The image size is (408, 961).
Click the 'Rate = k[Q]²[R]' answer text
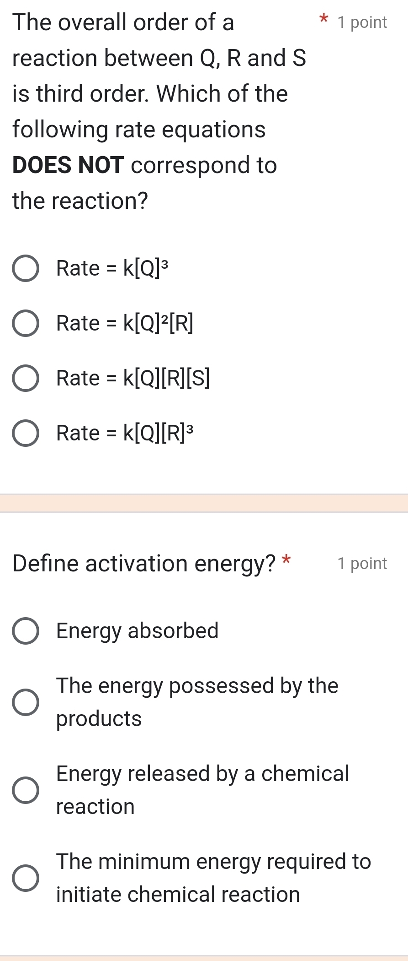click(125, 323)
